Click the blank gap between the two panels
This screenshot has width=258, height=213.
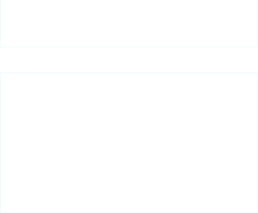(x=129, y=60)
